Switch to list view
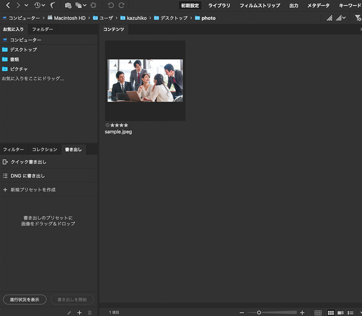Screen dimensions: 362x316 point(350,313)
